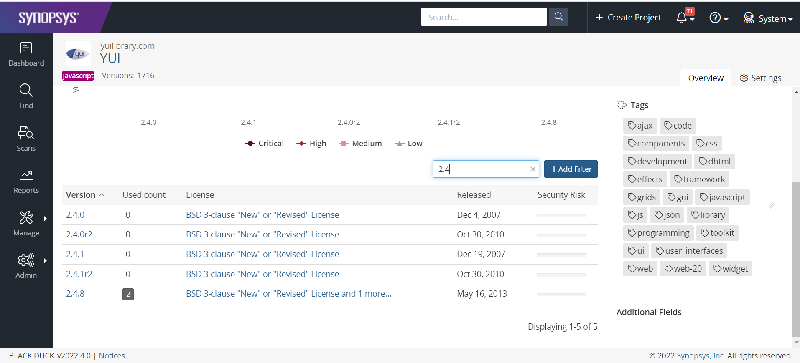Open version 2.4.8 link

(75, 294)
